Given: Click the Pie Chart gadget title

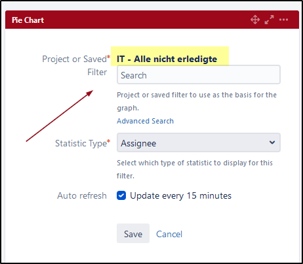Looking at the screenshot, I should point(28,20).
